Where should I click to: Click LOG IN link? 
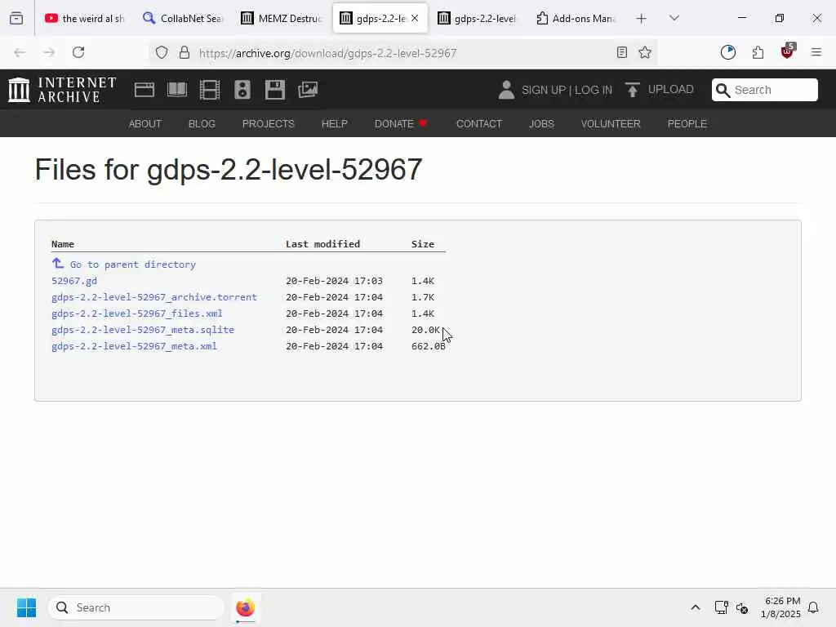coord(594,90)
